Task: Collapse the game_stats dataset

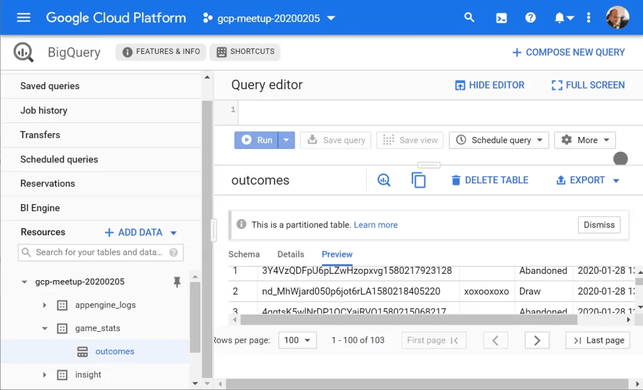Action: point(45,328)
